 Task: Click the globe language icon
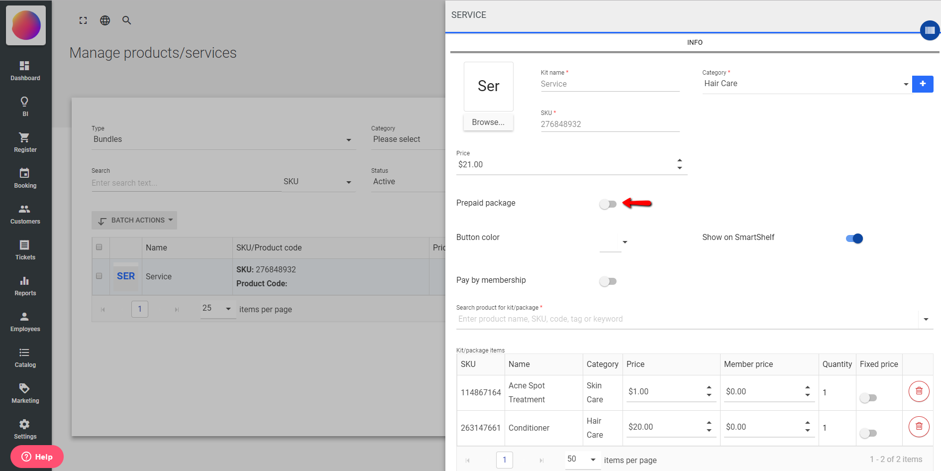tap(105, 20)
